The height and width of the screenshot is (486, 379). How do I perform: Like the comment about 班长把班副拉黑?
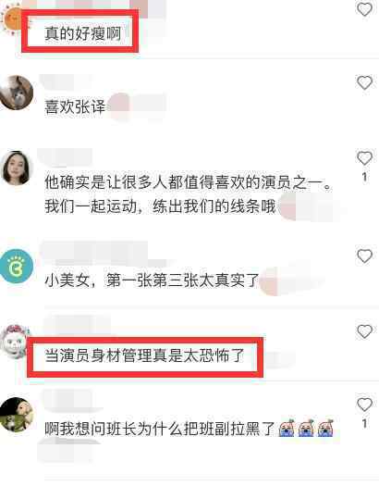point(364,405)
